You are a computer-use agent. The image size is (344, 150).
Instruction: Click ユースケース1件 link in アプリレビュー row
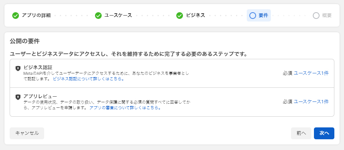point(311,101)
